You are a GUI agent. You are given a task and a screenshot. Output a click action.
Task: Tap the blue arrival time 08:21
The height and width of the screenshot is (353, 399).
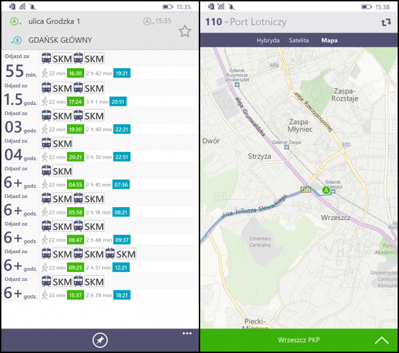click(121, 213)
